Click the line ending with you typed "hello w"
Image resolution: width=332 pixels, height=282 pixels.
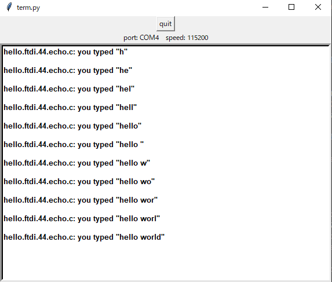pyautogui.click(x=77, y=163)
